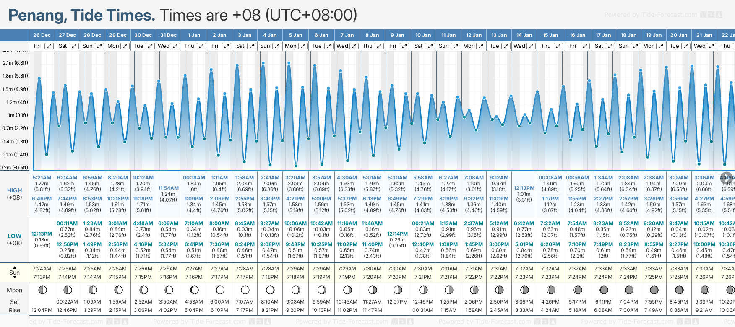
Task: Click the HIGH (+08) row label
Action: tap(15, 194)
